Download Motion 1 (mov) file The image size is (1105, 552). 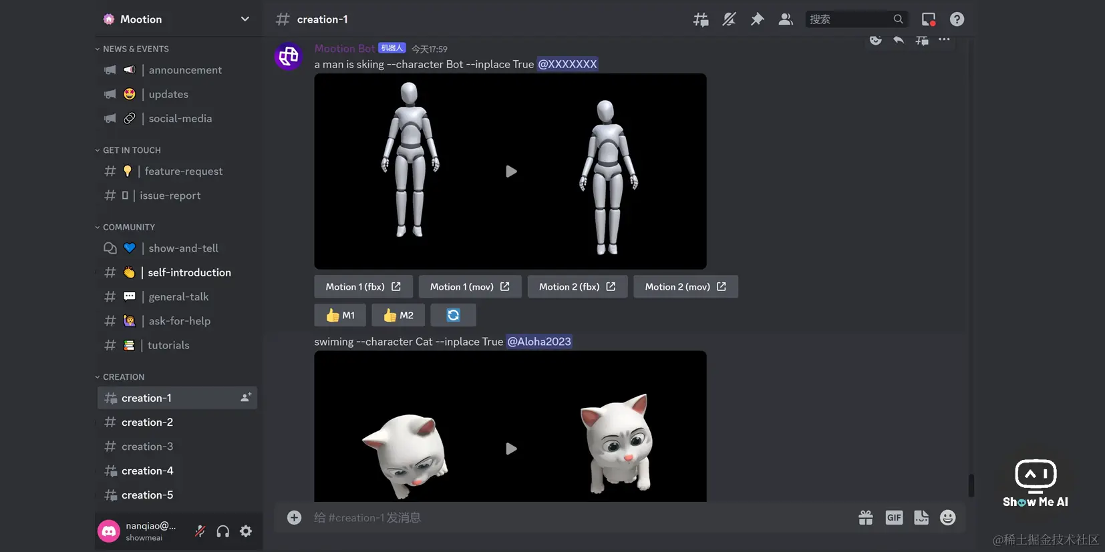[470, 286]
